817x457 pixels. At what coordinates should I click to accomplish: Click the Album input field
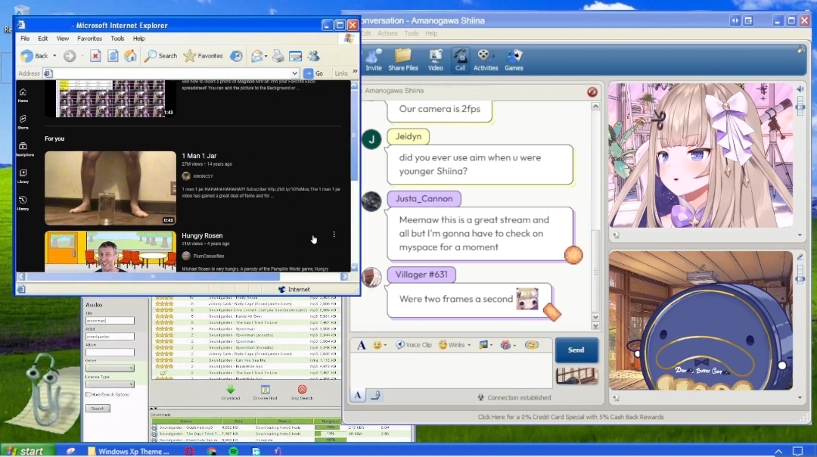click(x=110, y=353)
